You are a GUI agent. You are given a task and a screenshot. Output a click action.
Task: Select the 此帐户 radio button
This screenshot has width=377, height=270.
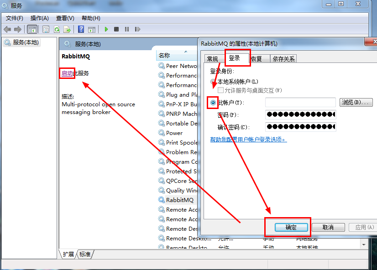point(213,103)
